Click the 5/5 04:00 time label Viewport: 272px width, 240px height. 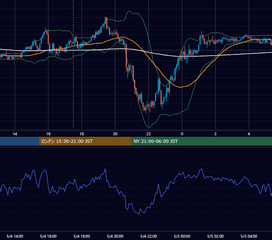[x=249, y=236]
